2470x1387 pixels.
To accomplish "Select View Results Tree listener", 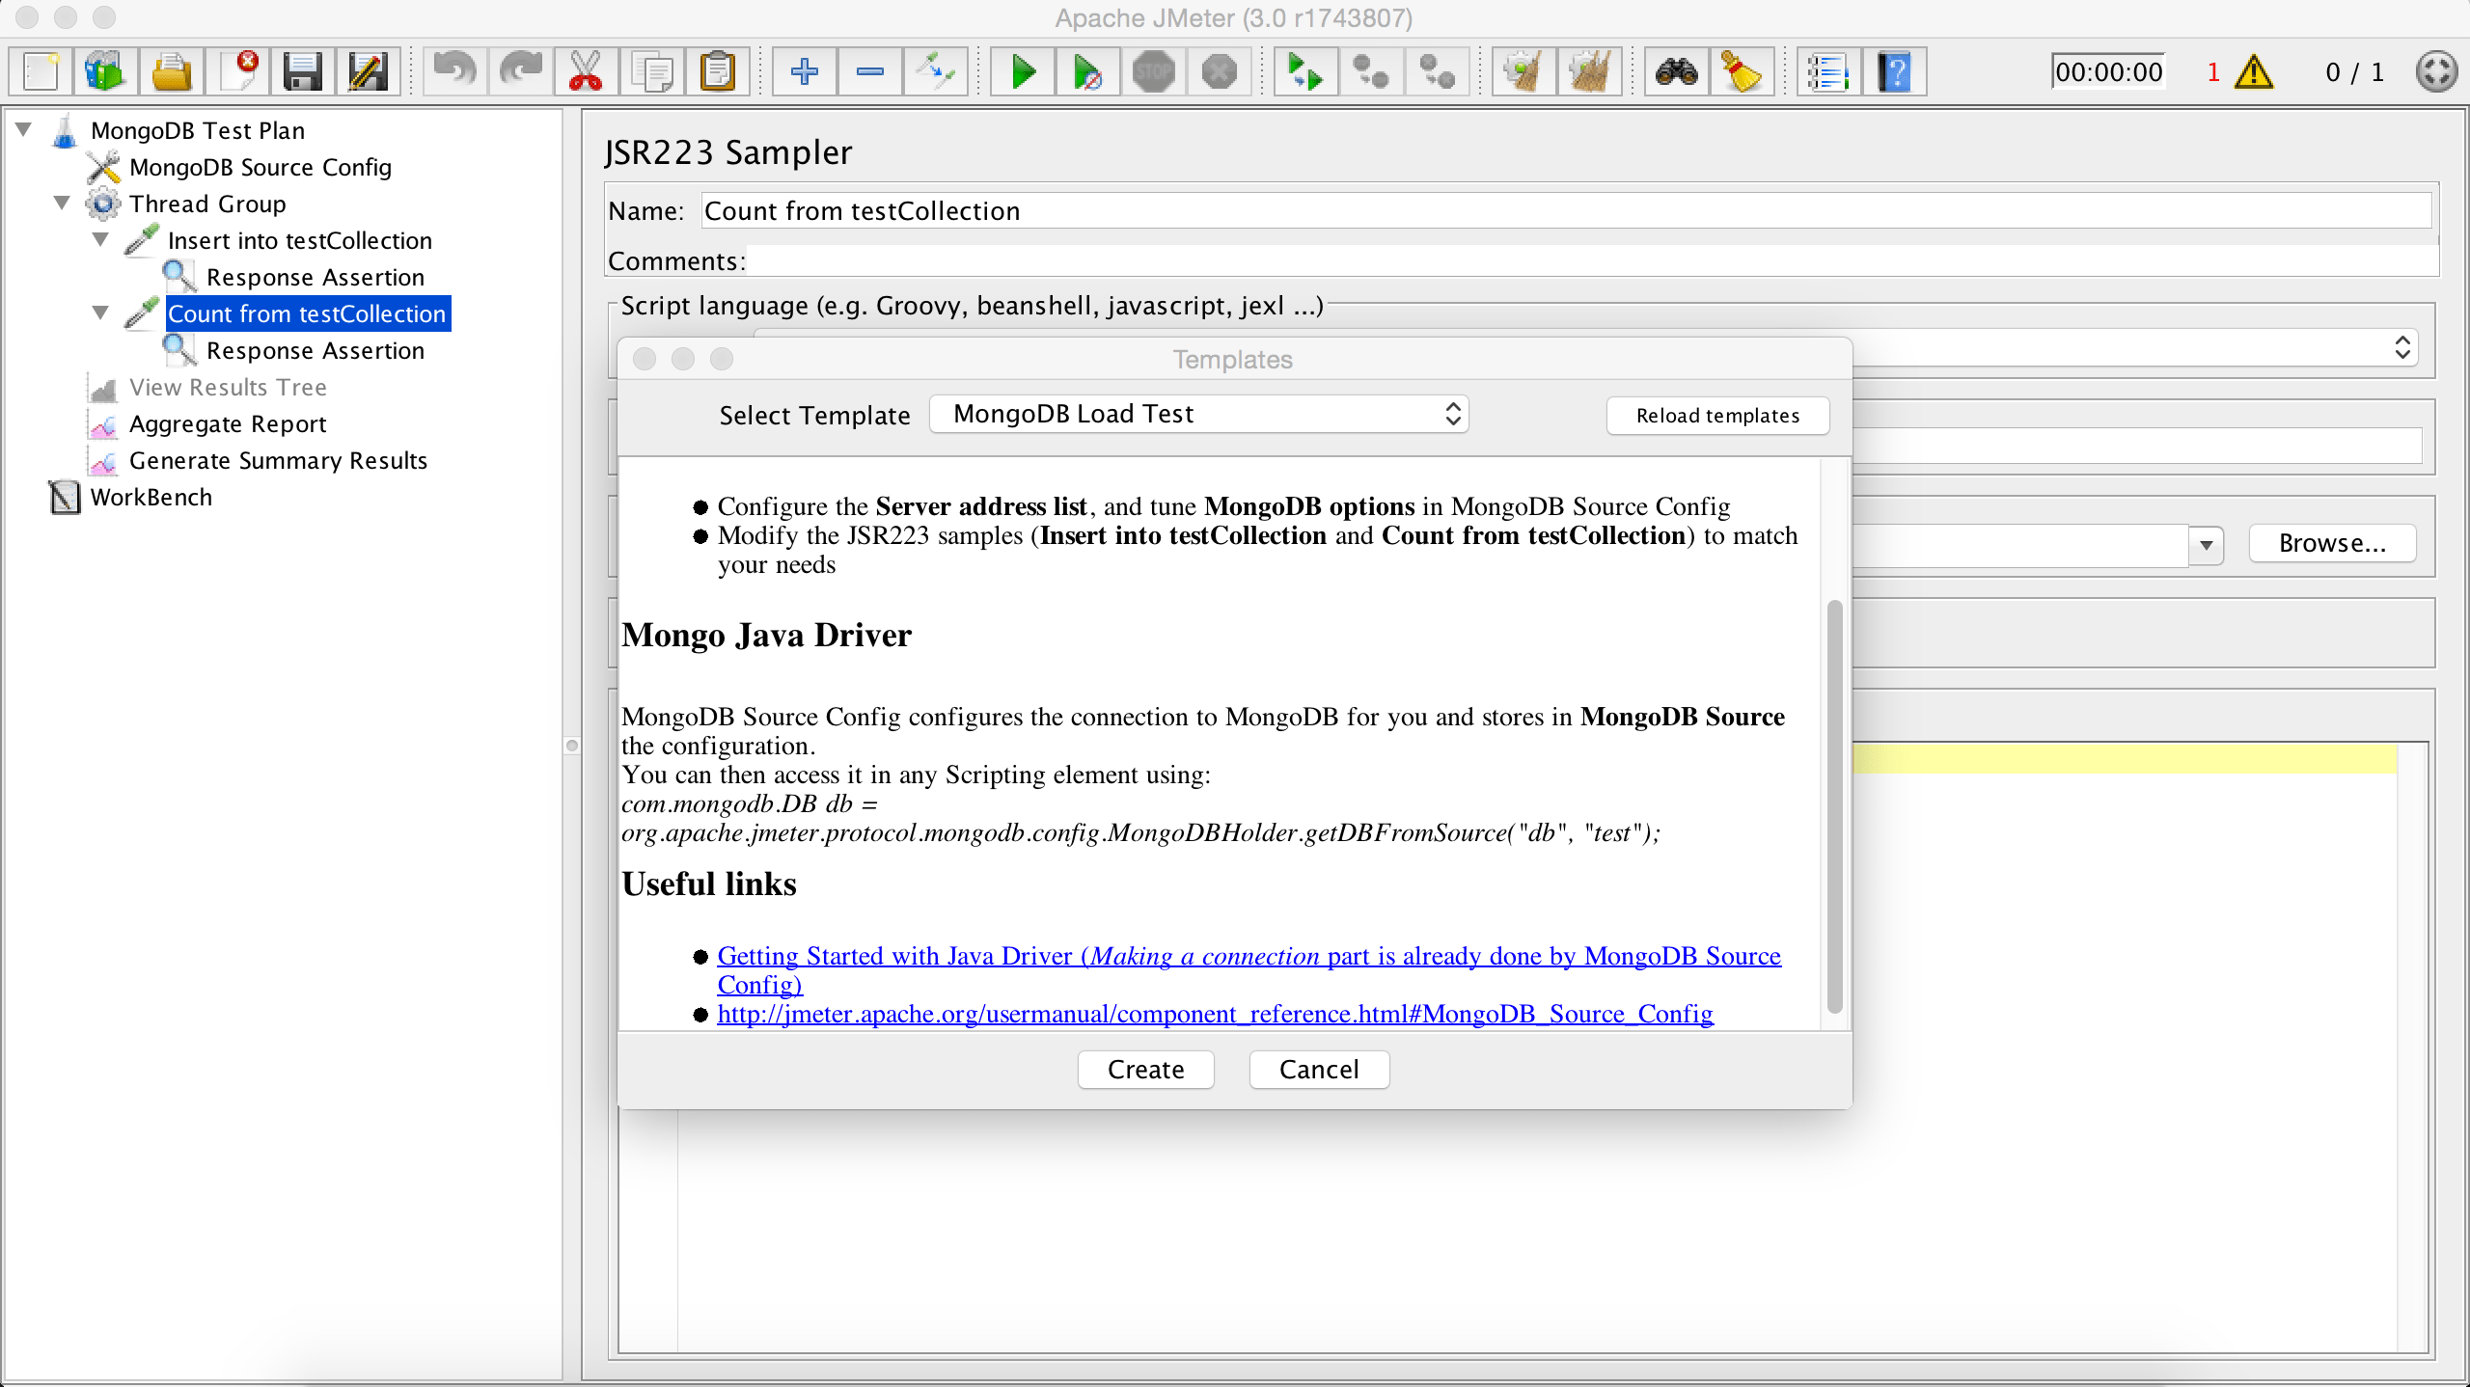I will pos(228,387).
